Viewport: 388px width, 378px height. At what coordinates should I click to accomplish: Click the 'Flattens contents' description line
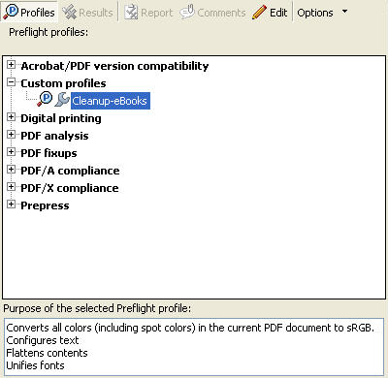click(47, 353)
